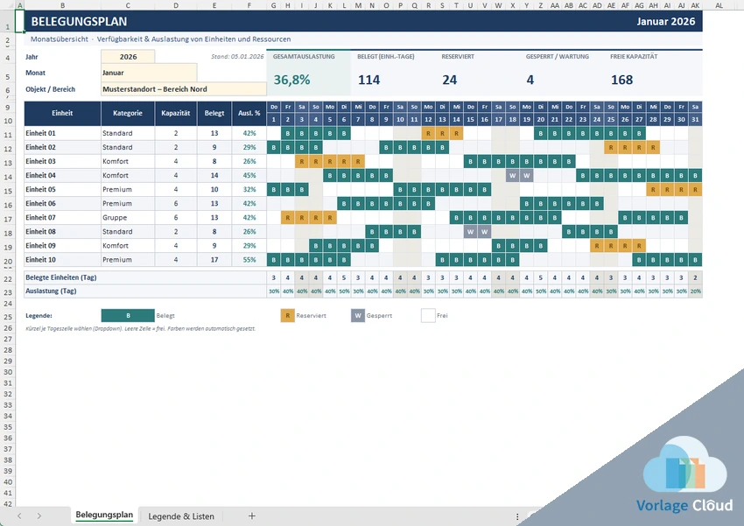Select the 45% utilization cell of Einheit 04
Screen dimensions: 744x526
coord(249,176)
